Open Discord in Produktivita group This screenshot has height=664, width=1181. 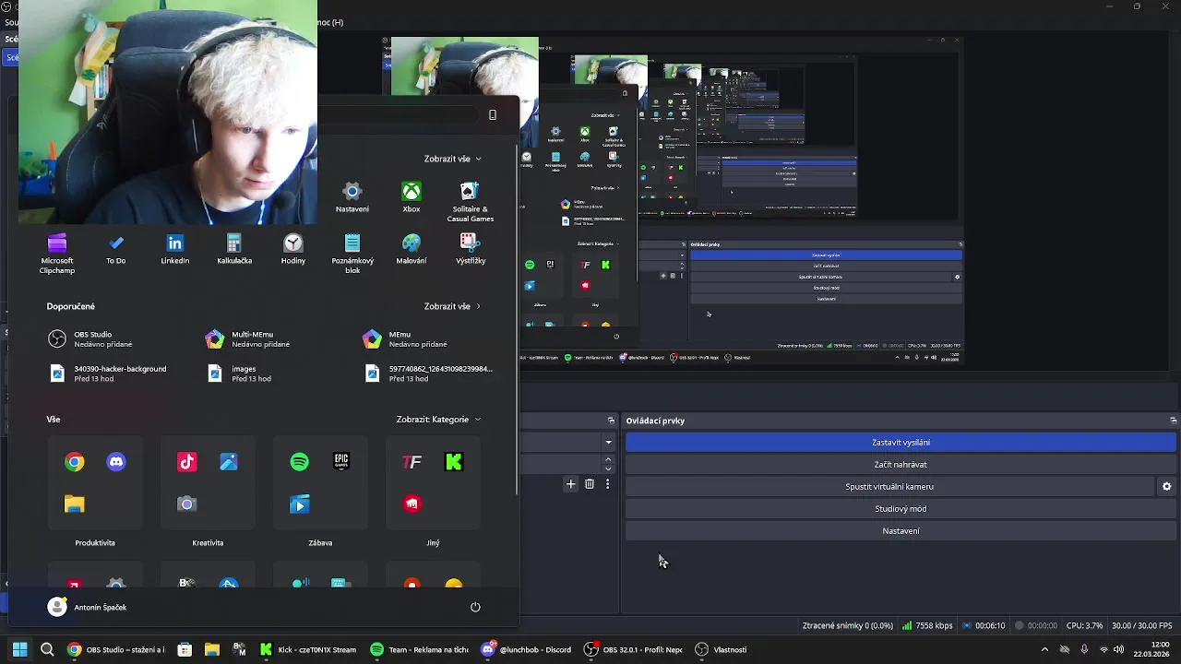pyautogui.click(x=116, y=462)
